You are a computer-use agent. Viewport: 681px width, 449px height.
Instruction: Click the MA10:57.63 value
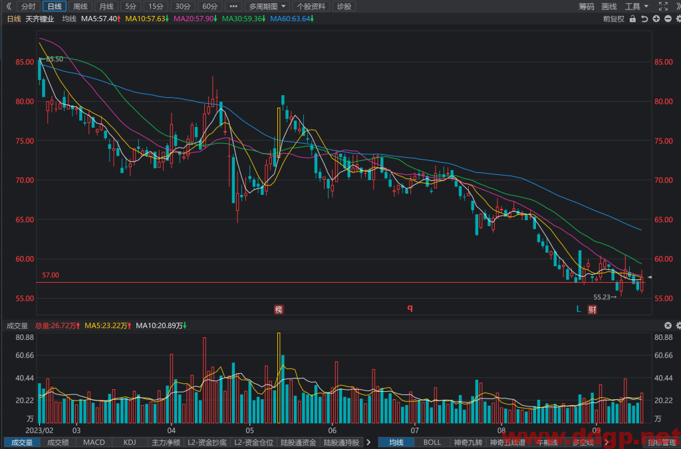[147, 19]
